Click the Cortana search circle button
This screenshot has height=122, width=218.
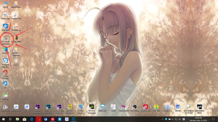point(11,119)
